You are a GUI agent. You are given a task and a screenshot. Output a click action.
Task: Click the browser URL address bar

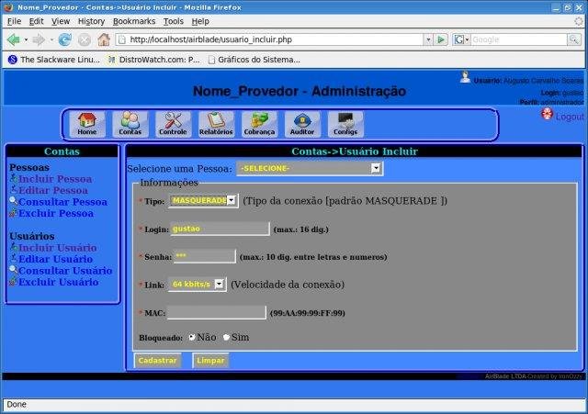point(270,39)
